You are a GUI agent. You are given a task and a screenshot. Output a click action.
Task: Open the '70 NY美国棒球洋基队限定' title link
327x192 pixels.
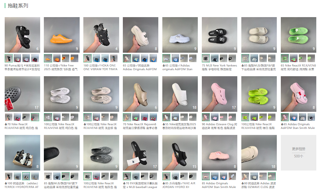coord(140,185)
